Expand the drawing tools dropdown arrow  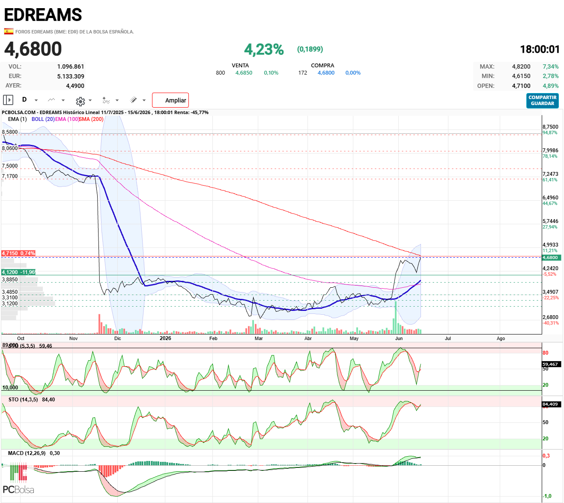[x=144, y=100]
